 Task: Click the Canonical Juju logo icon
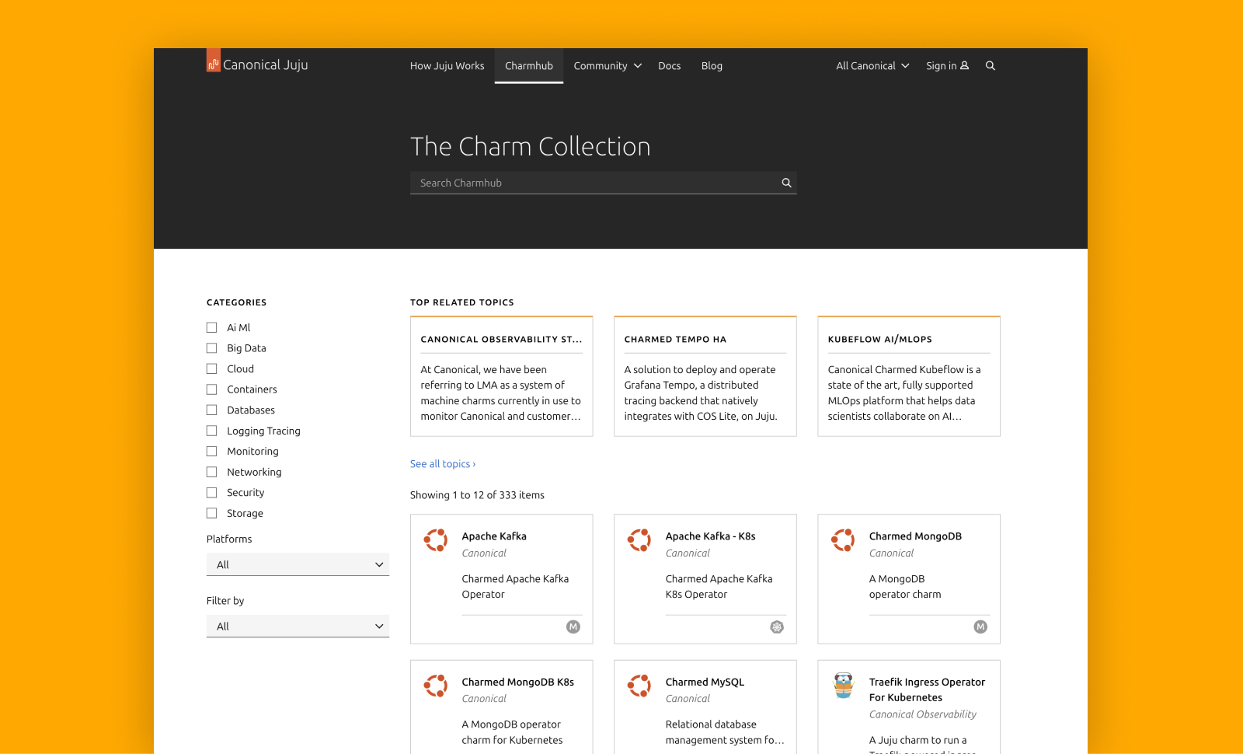tap(214, 61)
